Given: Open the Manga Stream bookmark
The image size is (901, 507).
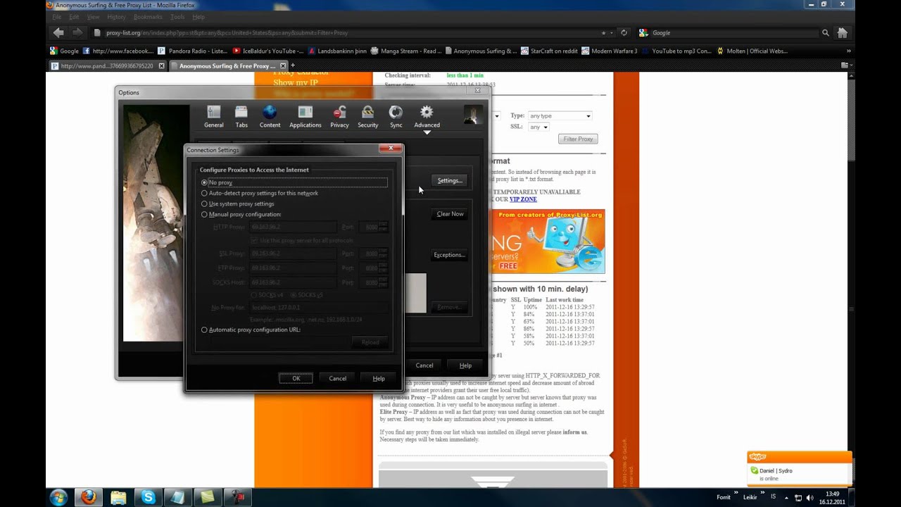Looking at the screenshot, I should click(406, 51).
